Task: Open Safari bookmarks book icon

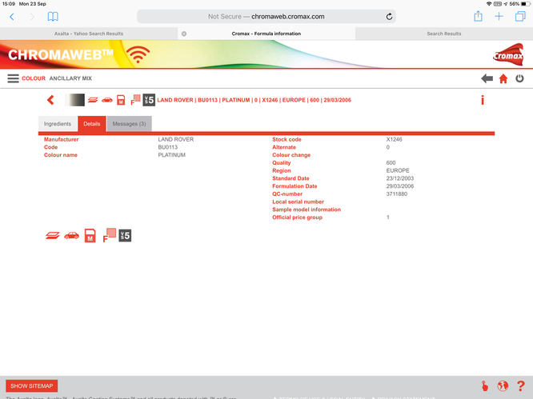Action: 53,16
